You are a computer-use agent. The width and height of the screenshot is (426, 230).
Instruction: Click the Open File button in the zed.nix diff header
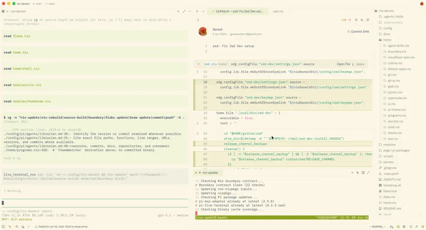pyautogui.click(x=343, y=64)
